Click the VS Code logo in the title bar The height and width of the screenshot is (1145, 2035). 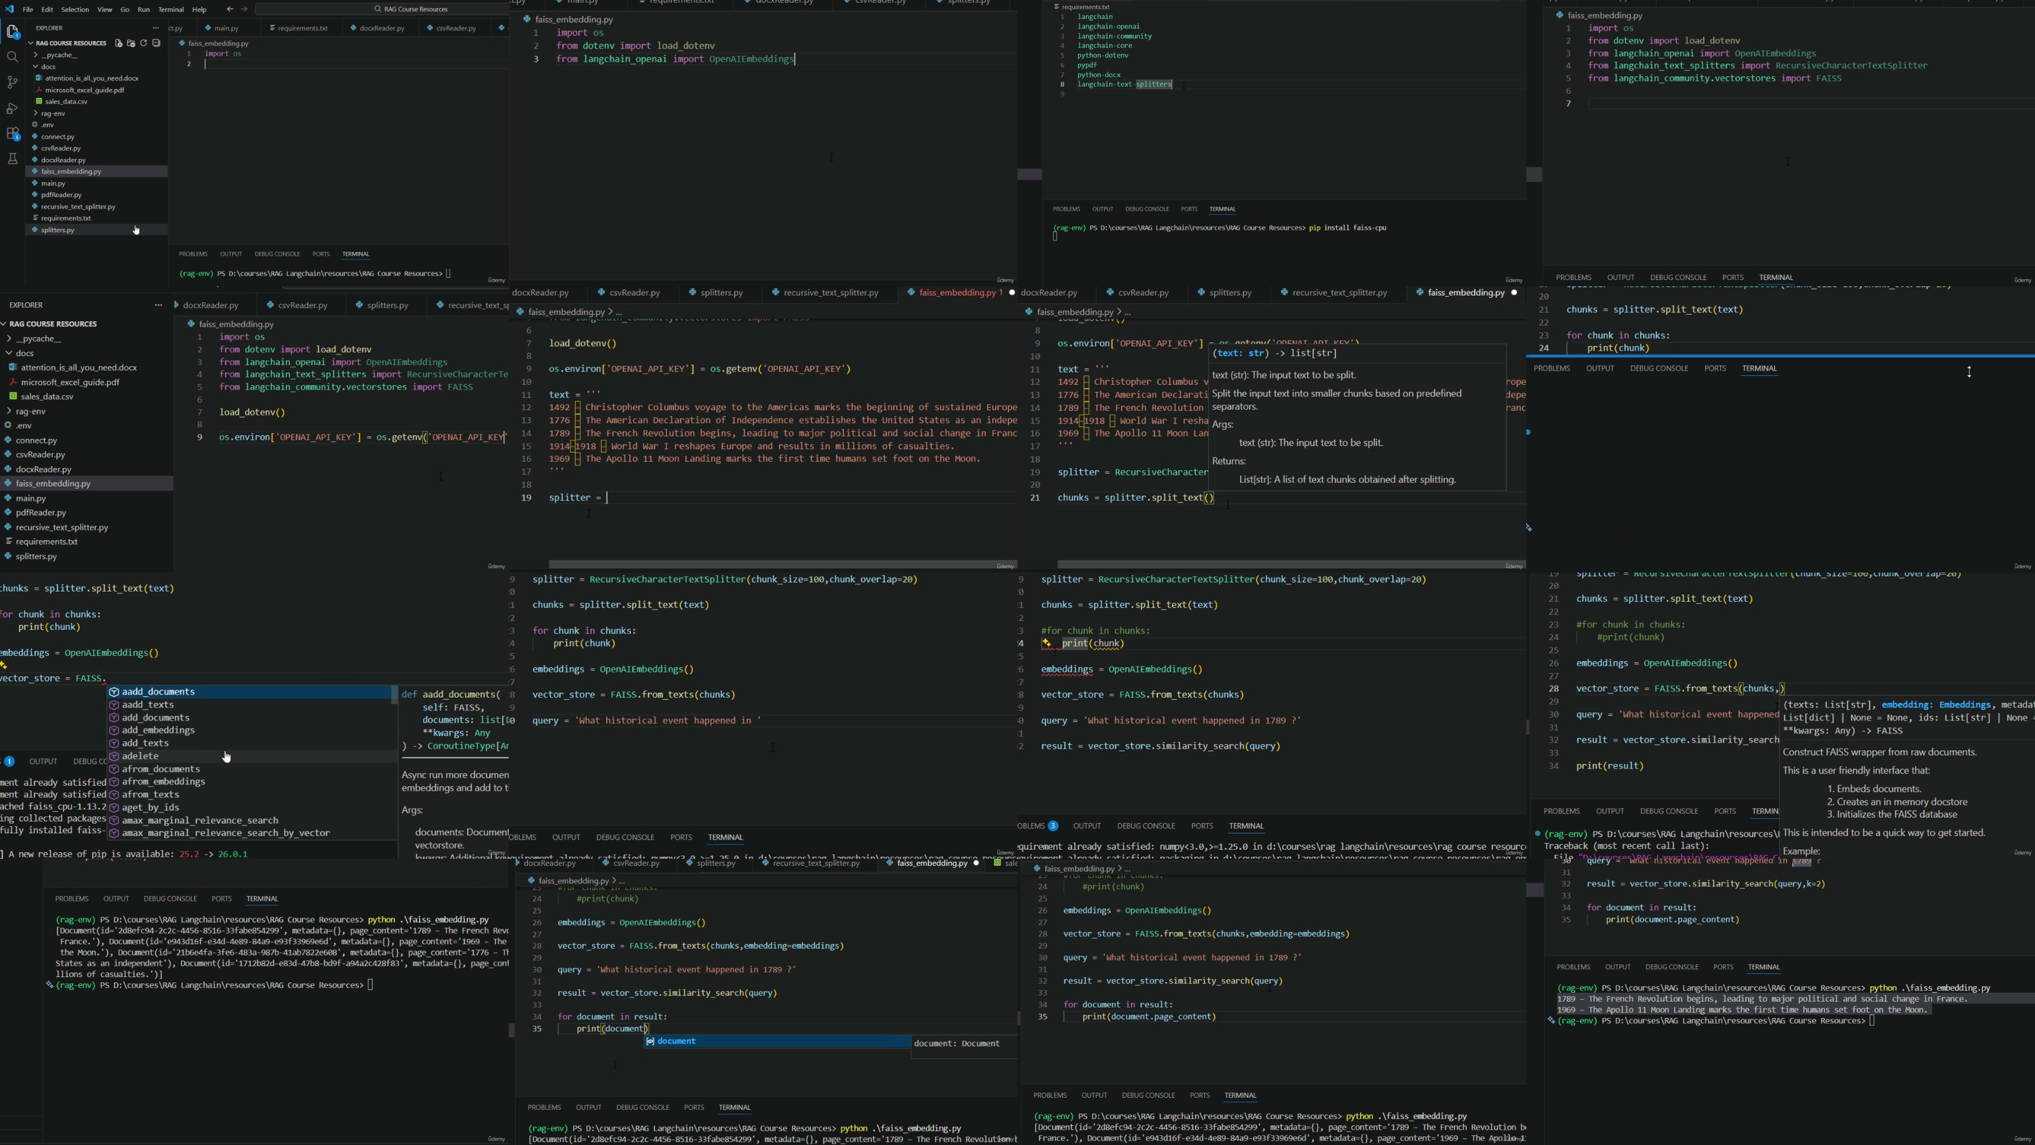point(10,10)
